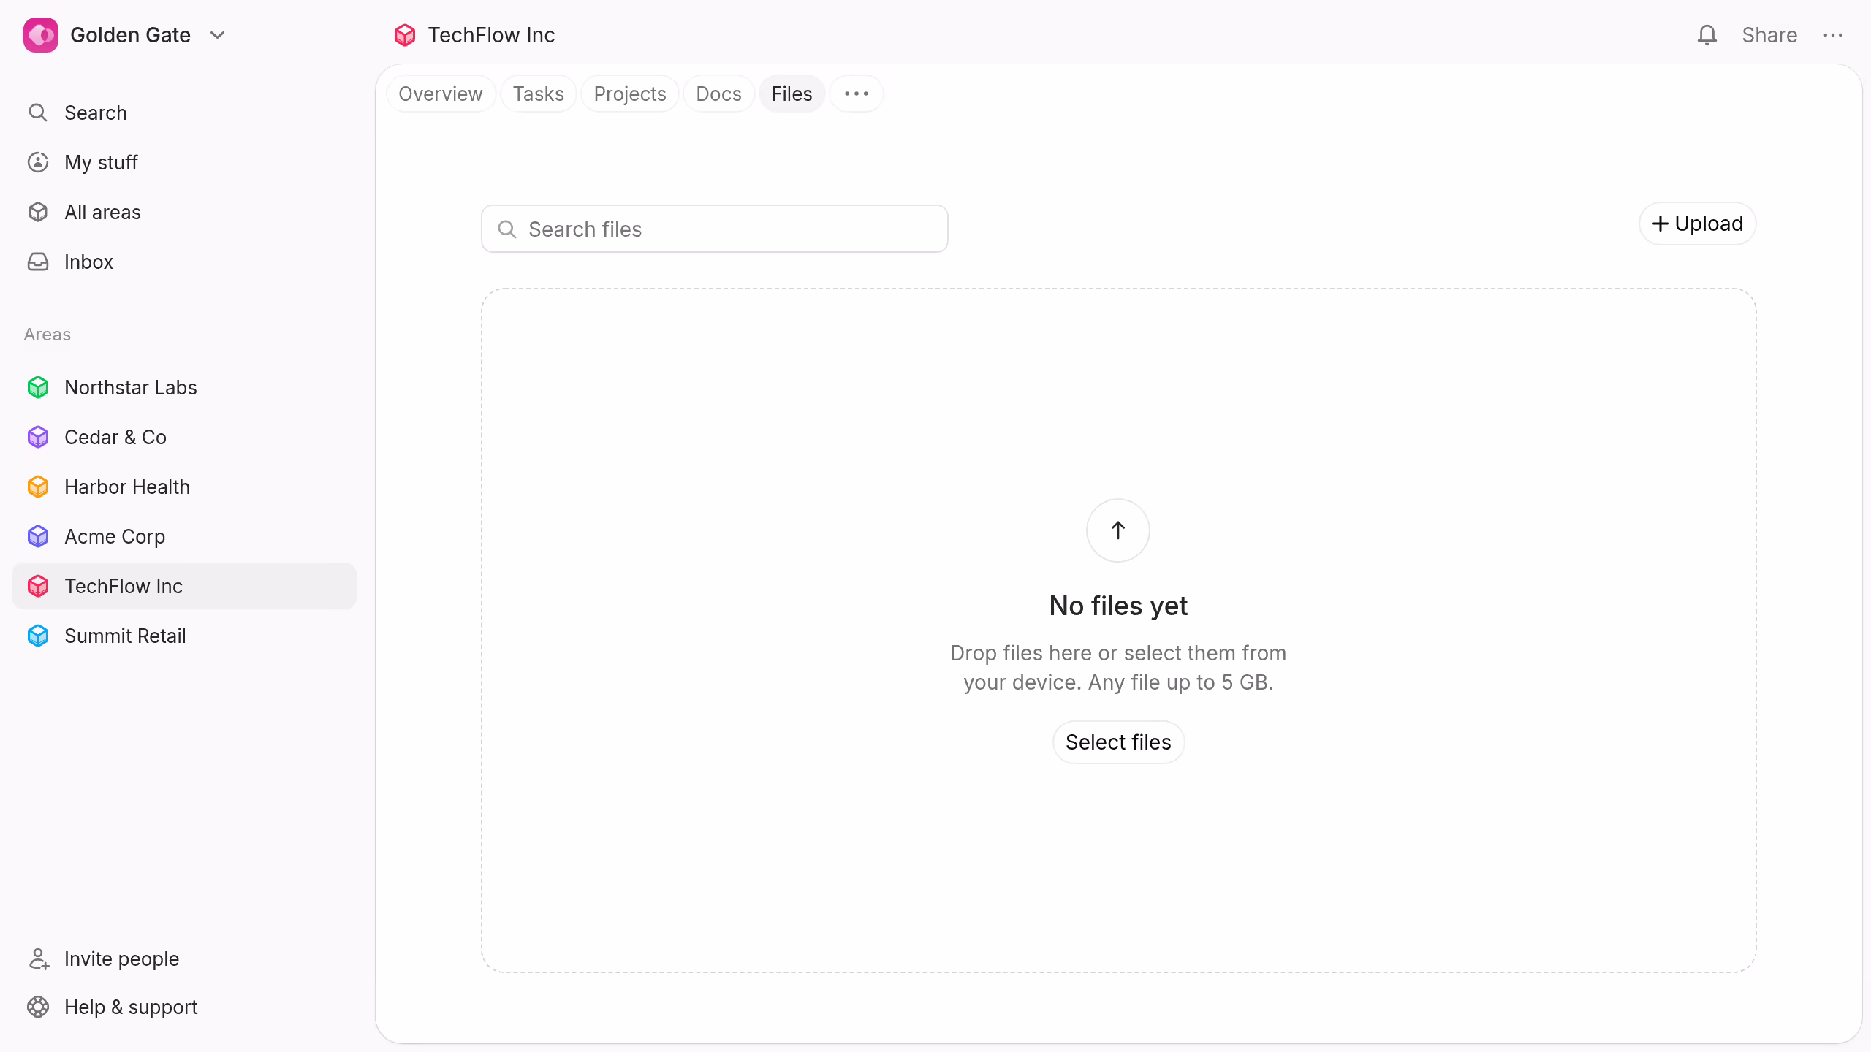Expand the Golden Gate workspace dropdown chevron
This screenshot has height=1052, width=1871.
pos(217,35)
